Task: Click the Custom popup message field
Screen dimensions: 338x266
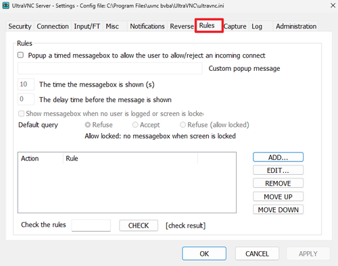Action: tap(110, 68)
